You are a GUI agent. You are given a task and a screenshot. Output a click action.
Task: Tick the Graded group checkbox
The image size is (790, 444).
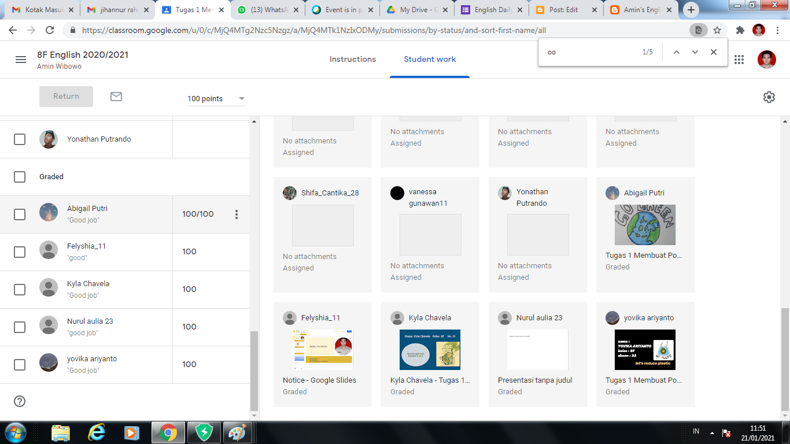point(20,177)
